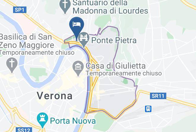Click the Verona city name
The height and width of the screenshot is (132, 196).
55,96
